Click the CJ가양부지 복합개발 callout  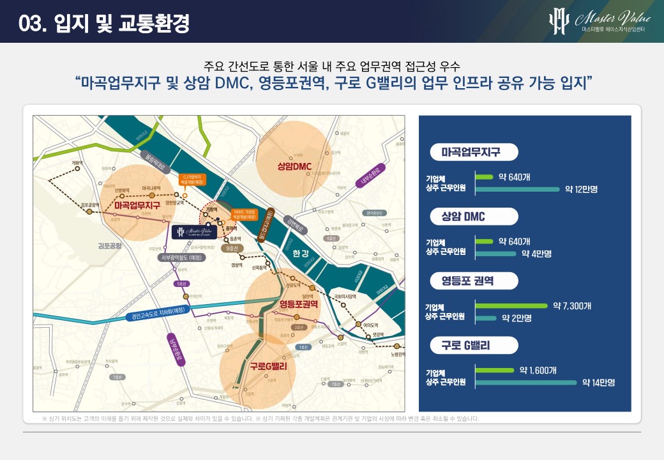click(x=192, y=178)
